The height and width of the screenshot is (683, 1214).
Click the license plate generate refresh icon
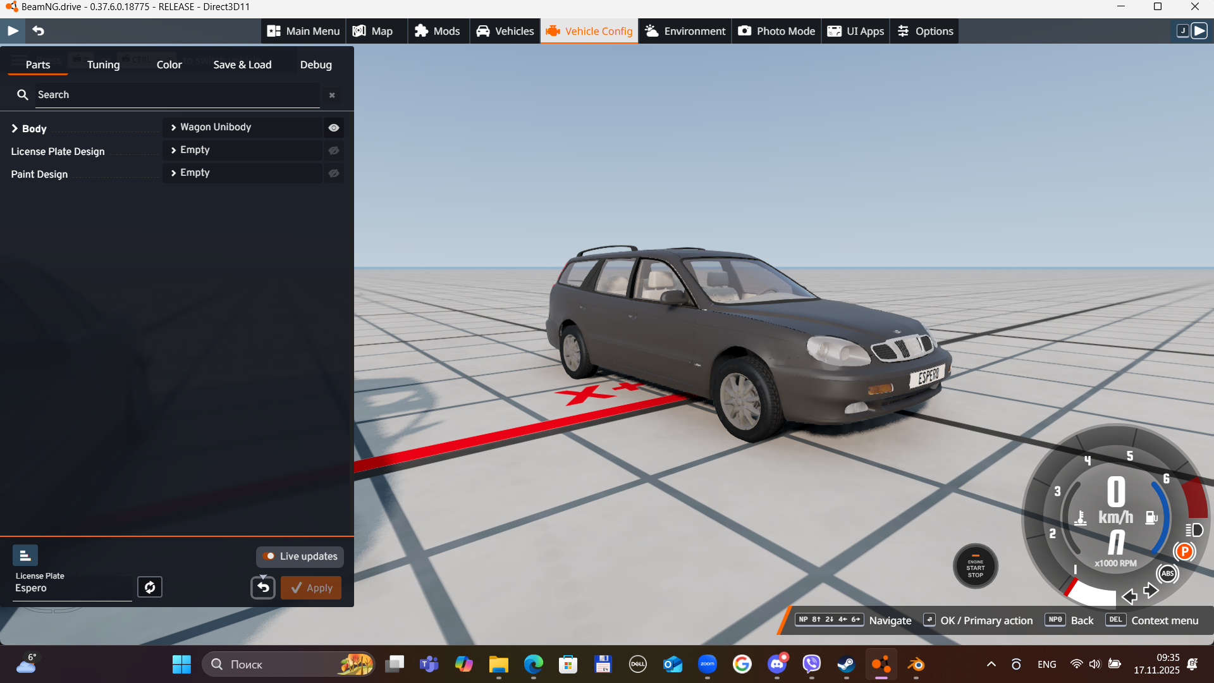[150, 587]
